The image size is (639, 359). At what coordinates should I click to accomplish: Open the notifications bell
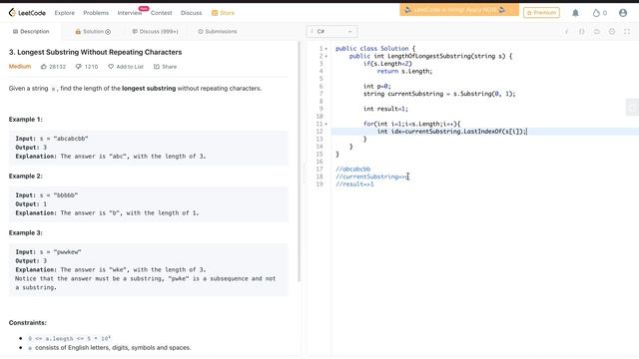pos(575,13)
